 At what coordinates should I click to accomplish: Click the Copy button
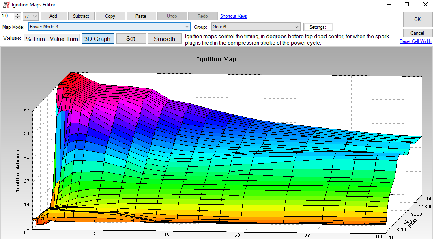pos(110,16)
